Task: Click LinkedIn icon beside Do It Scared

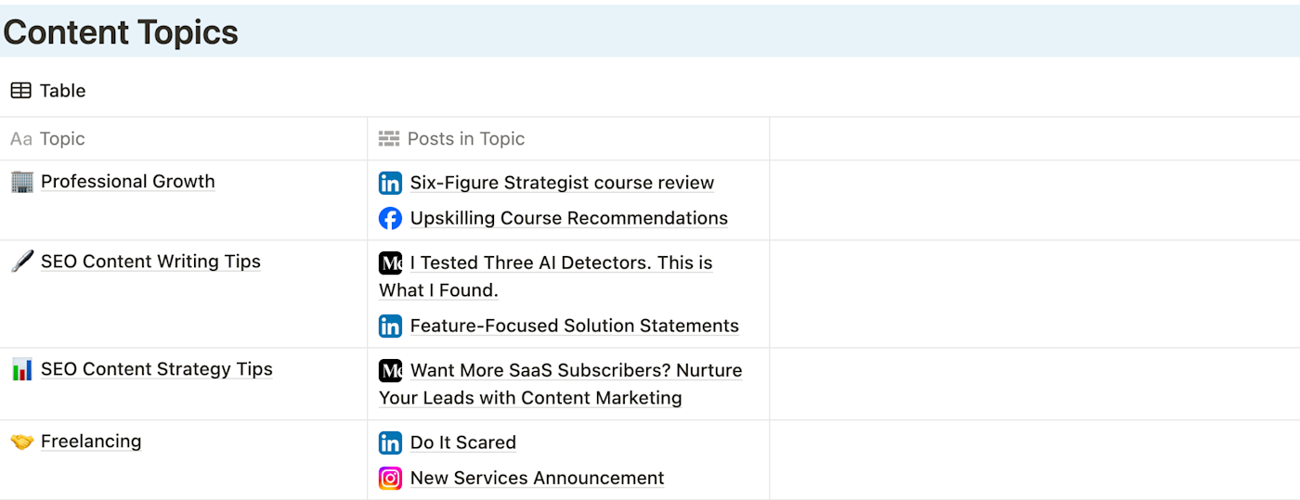Action: pyautogui.click(x=390, y=443)
